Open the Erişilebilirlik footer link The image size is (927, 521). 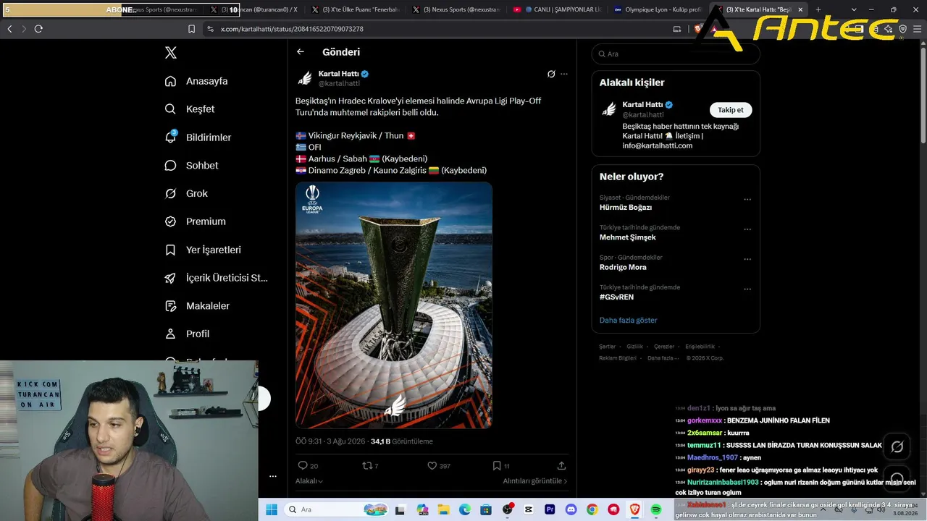pos(700,347)
